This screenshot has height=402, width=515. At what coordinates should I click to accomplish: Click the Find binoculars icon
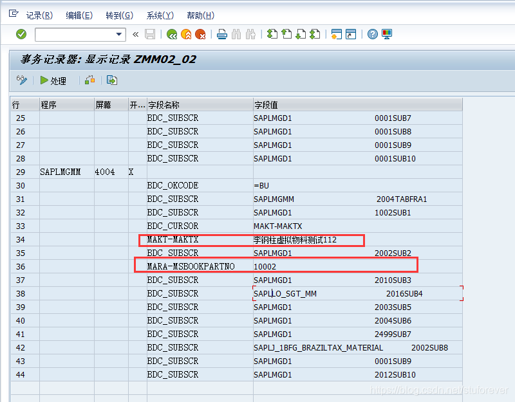[x=236, y=34]
